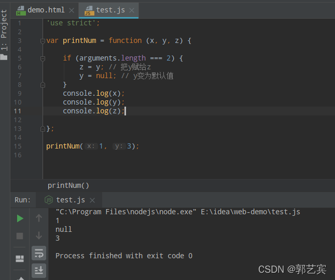Run test.js with the green play button
The image size is (335, 280).
tap(20, 218)
